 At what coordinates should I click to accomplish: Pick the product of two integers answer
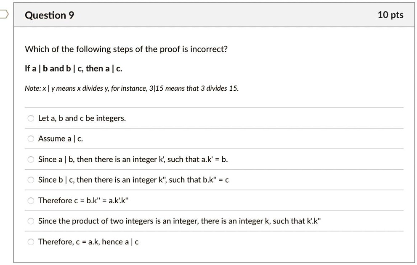tap(30, 221)
